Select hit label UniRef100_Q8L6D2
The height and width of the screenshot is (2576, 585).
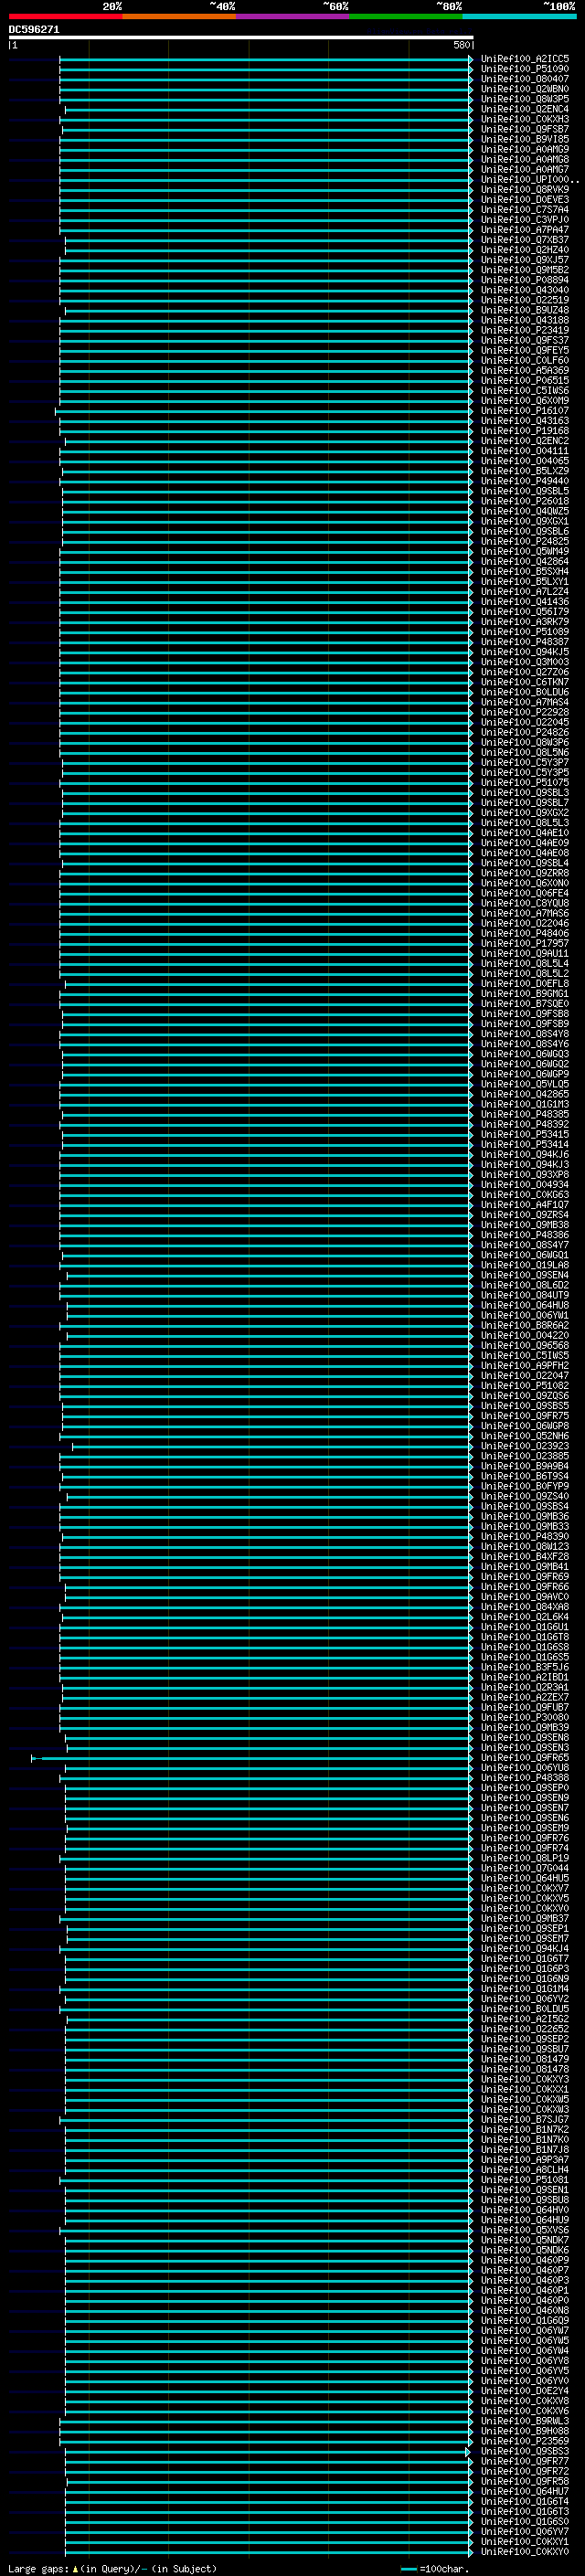click(x=525, y=1285)
